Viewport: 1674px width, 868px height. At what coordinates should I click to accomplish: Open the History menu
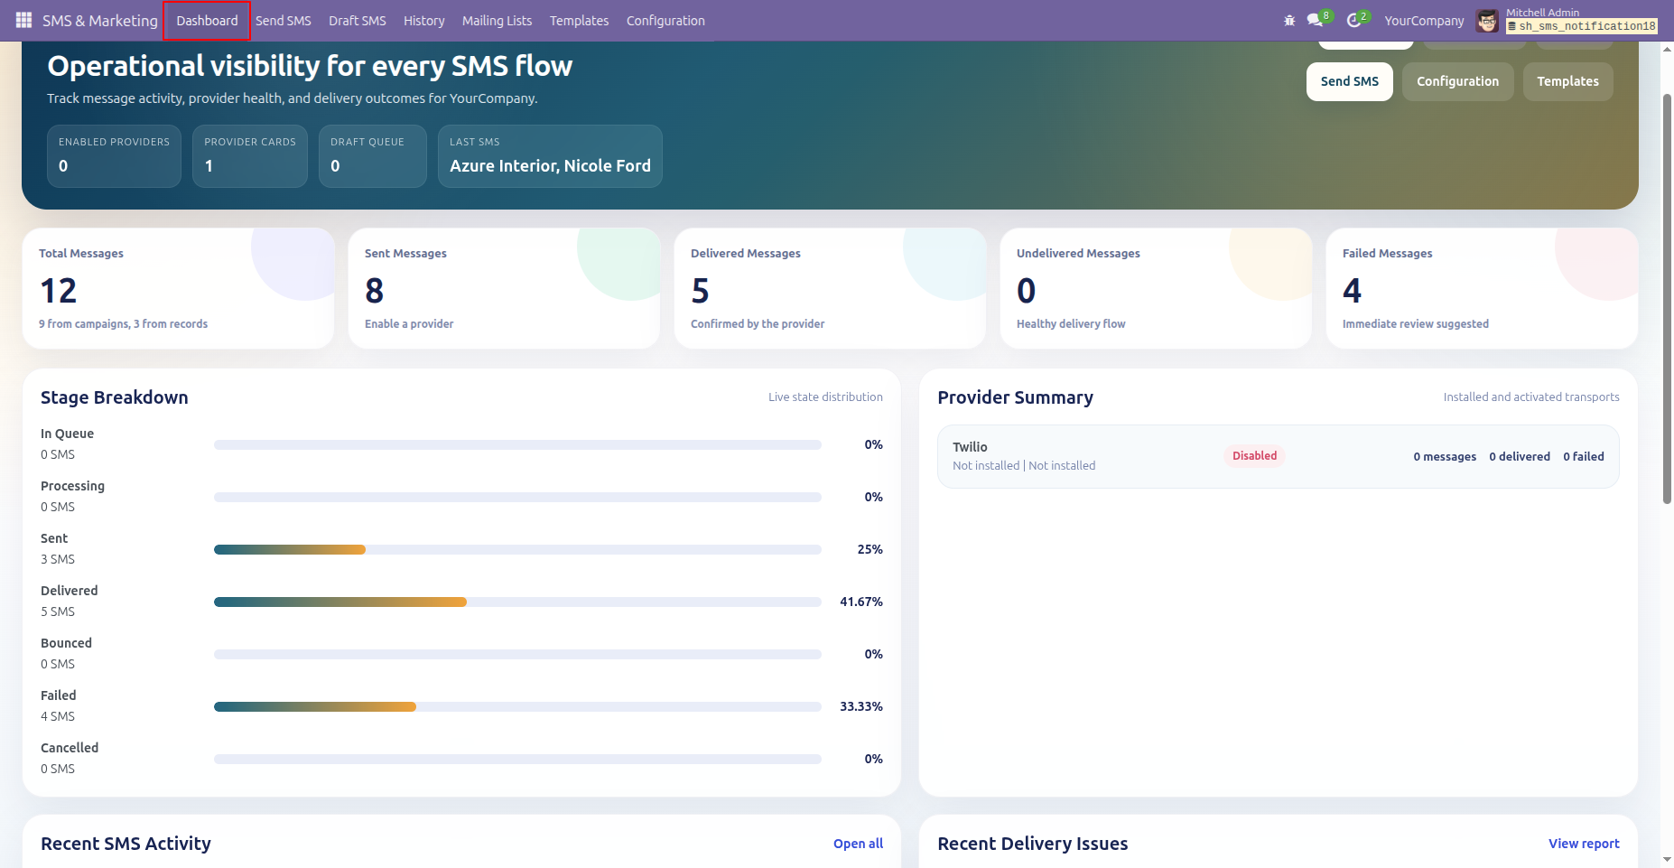424,21
